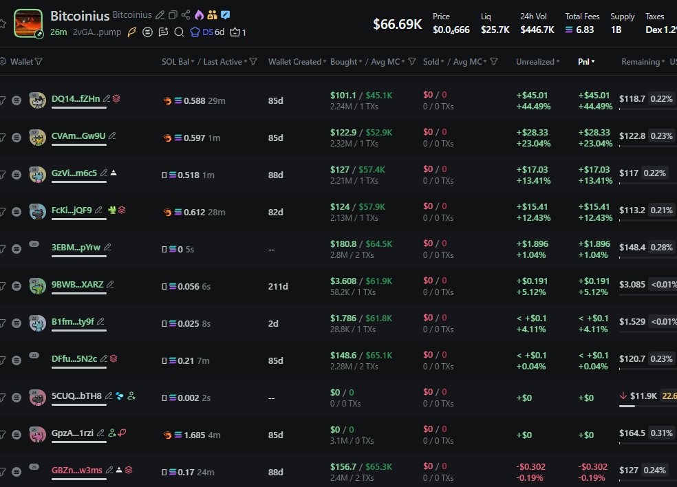Click the magnifier search icon under token name
This screenshot has height=487, width=677.
coord(179,32)
